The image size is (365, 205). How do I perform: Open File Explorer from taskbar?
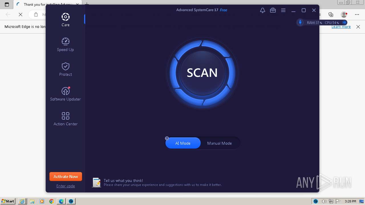point(32,201)
